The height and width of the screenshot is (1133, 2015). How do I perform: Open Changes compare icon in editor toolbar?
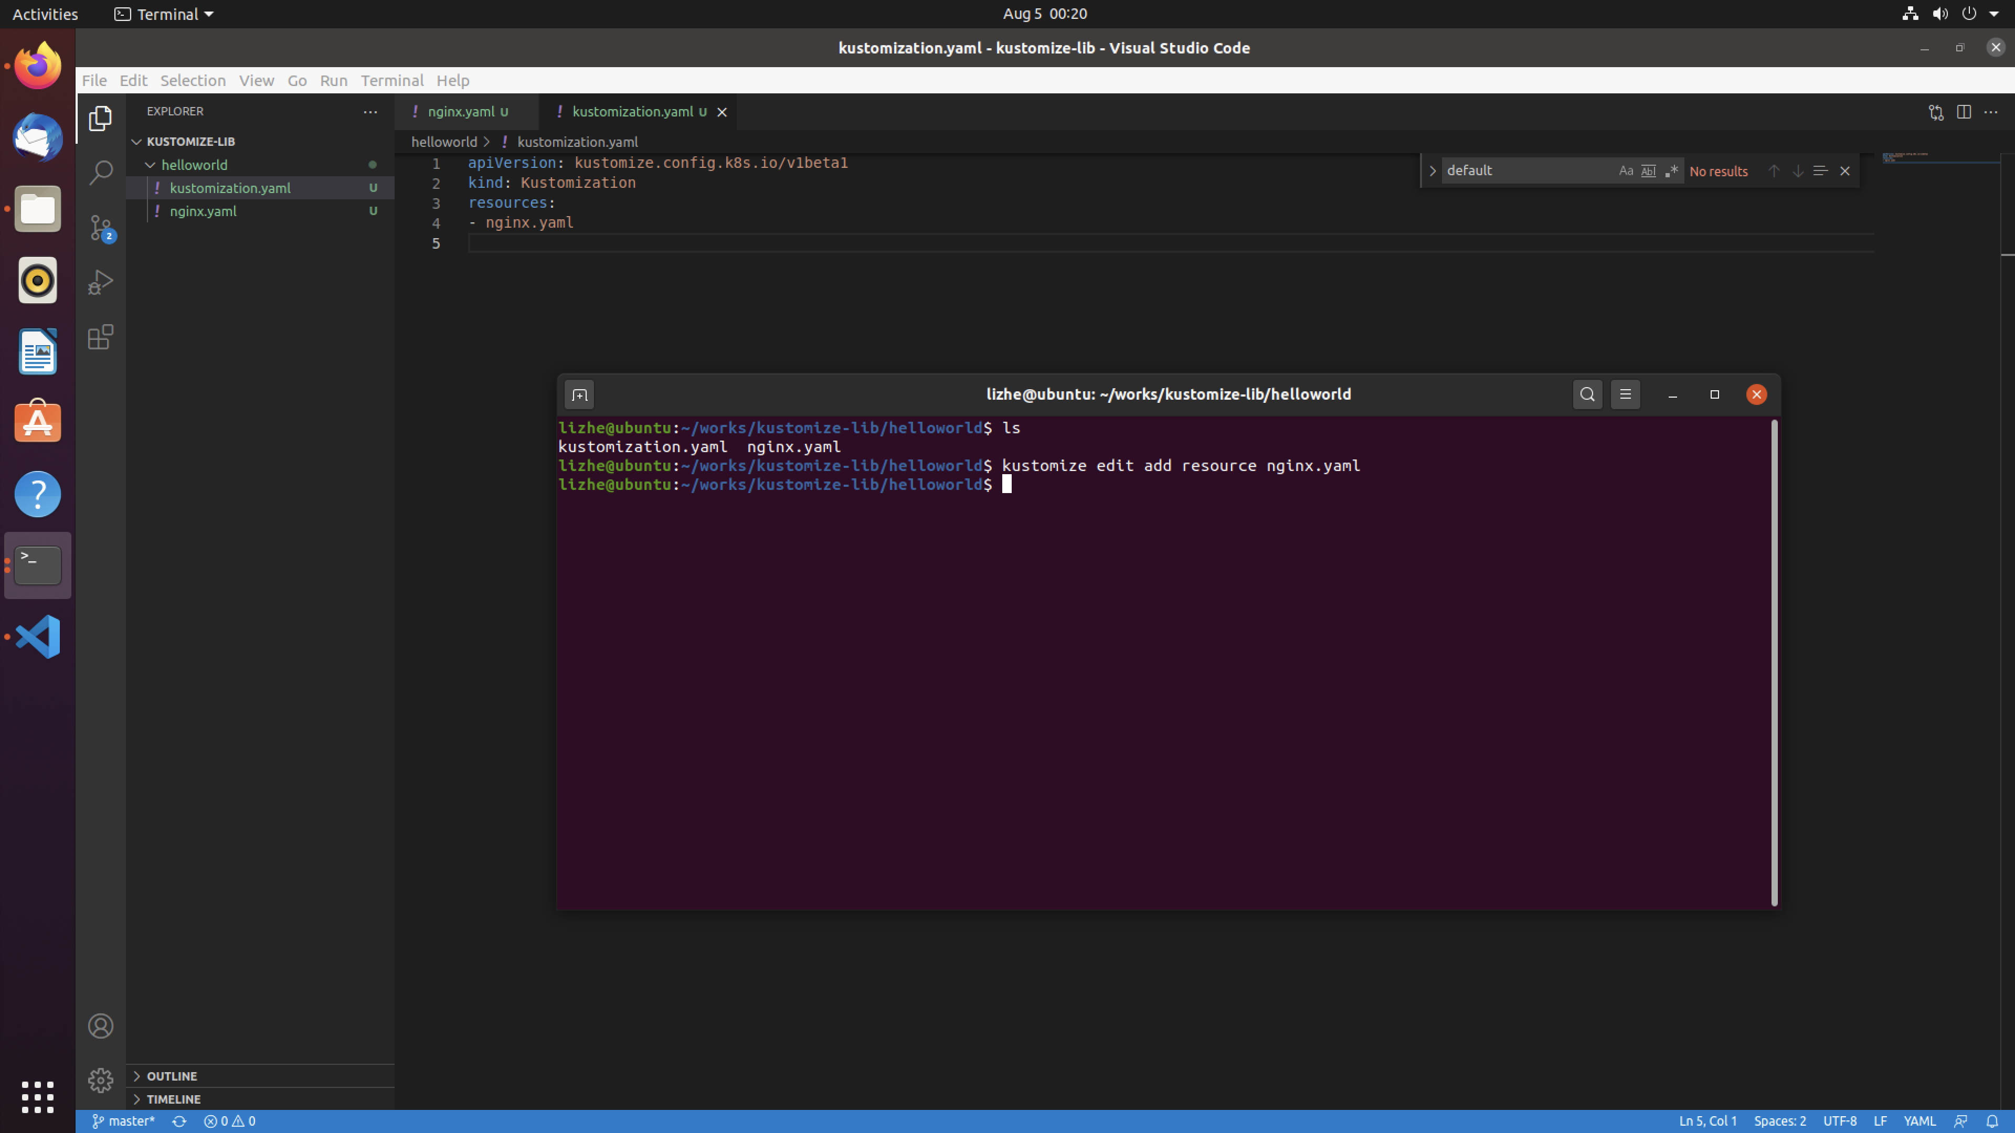[x=1936, y=113]
